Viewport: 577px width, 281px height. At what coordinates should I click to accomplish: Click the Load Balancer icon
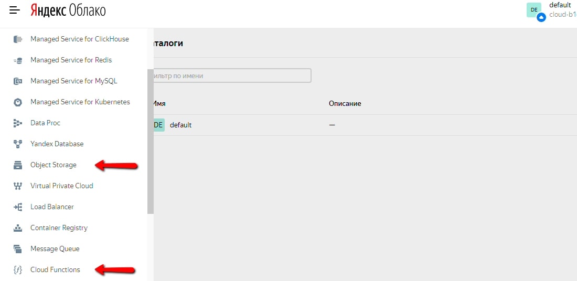[18, 207]
